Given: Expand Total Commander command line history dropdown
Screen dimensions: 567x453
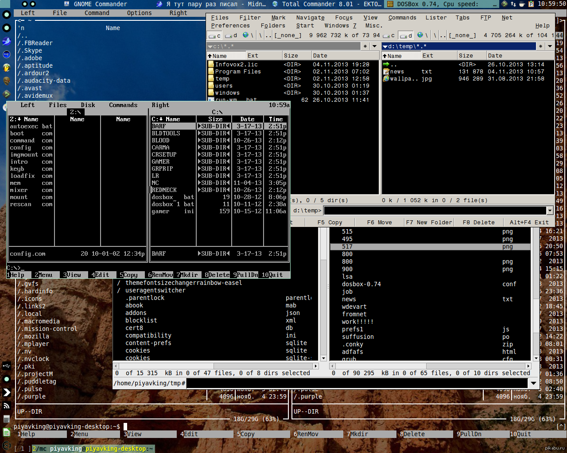Looking at the screenshot, I should 550,211.
